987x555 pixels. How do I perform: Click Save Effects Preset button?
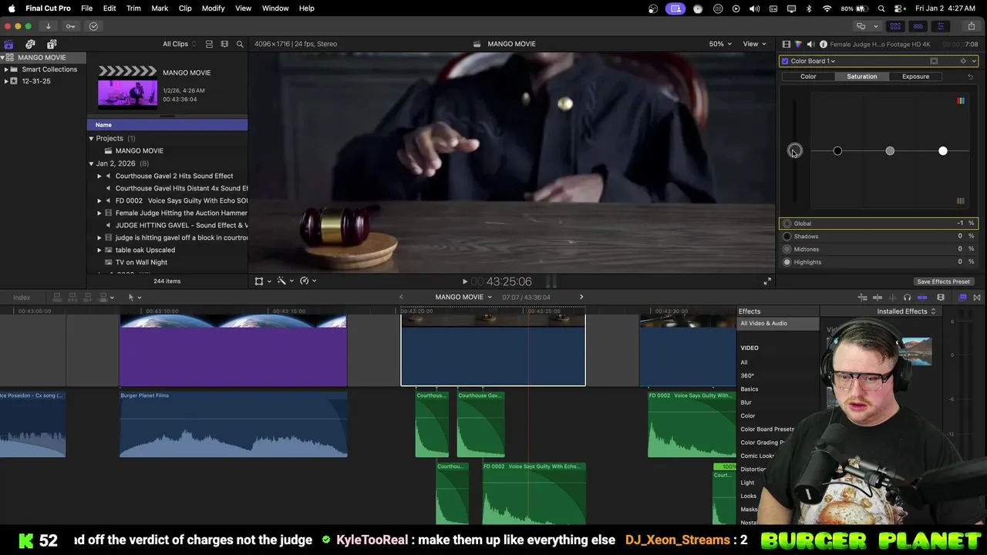click(x=943, y=281)
